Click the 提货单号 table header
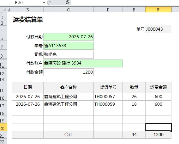 tap(108, 87)
